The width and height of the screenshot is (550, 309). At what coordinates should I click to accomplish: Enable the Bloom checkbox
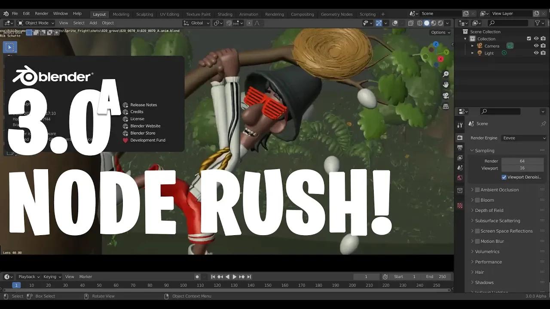pyautogui.click(x=477, y=200)
